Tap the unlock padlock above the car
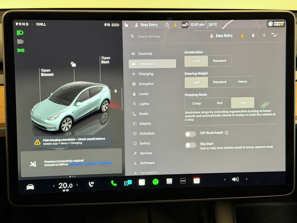297x223 pixels. click(x=73, y=64)
